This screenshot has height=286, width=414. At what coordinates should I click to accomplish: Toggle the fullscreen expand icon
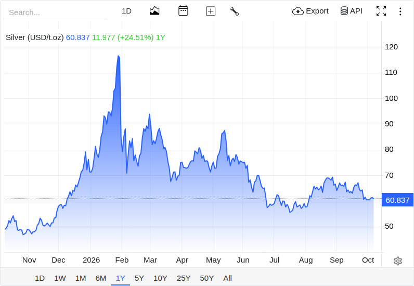(381, 11)
